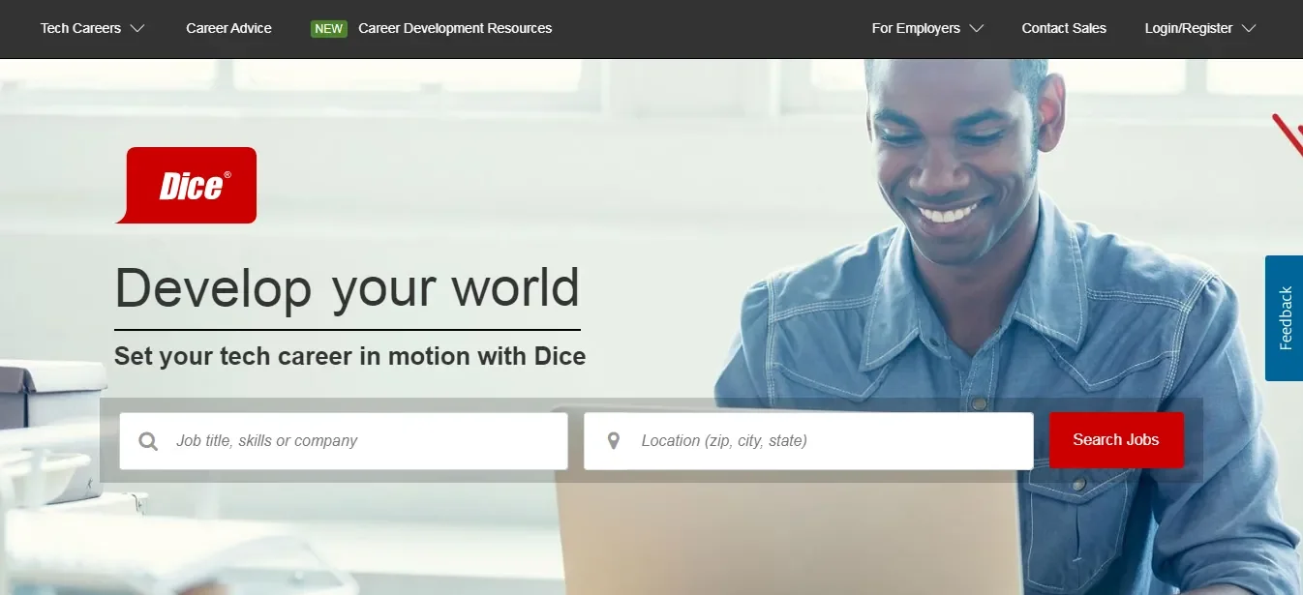Click the location pin icon
Viewport: 1303px width, 595px height.
pyautogui.click(x=613, y=441)
